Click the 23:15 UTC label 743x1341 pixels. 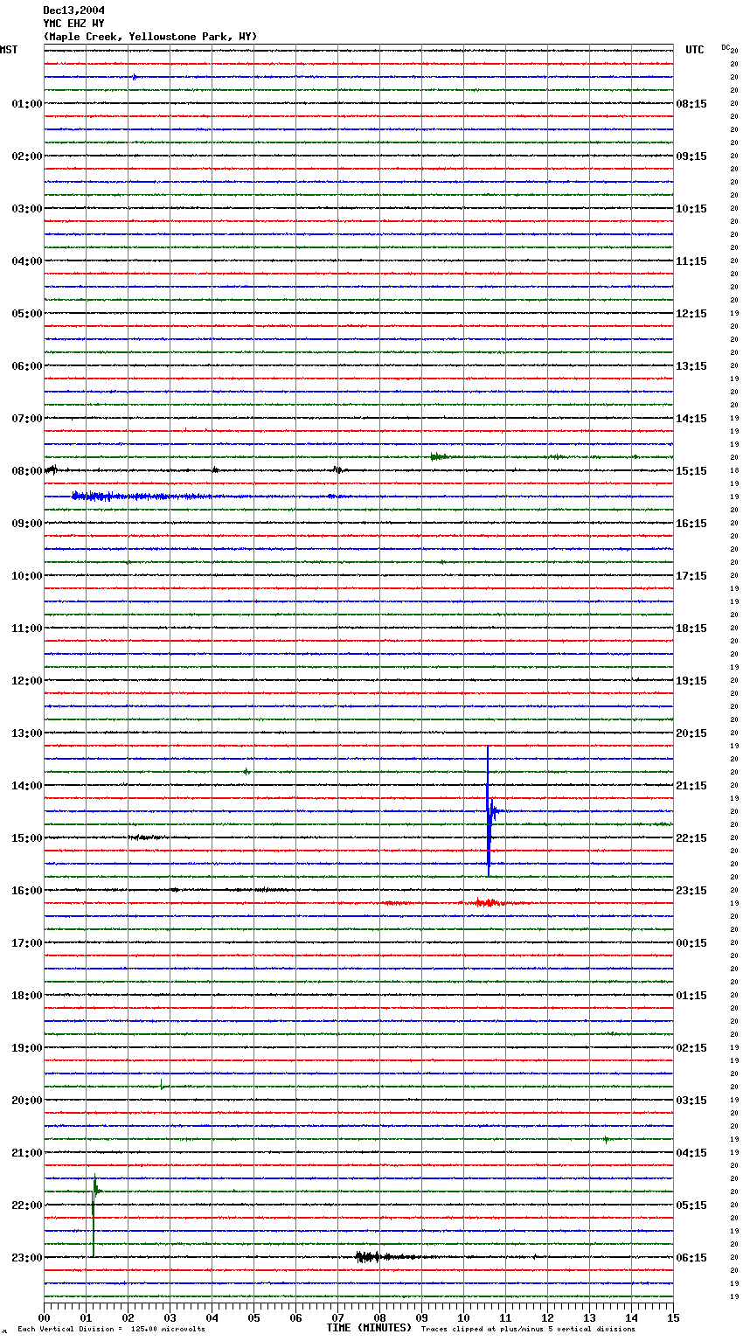pyautogui.click(x=691, y=891)
